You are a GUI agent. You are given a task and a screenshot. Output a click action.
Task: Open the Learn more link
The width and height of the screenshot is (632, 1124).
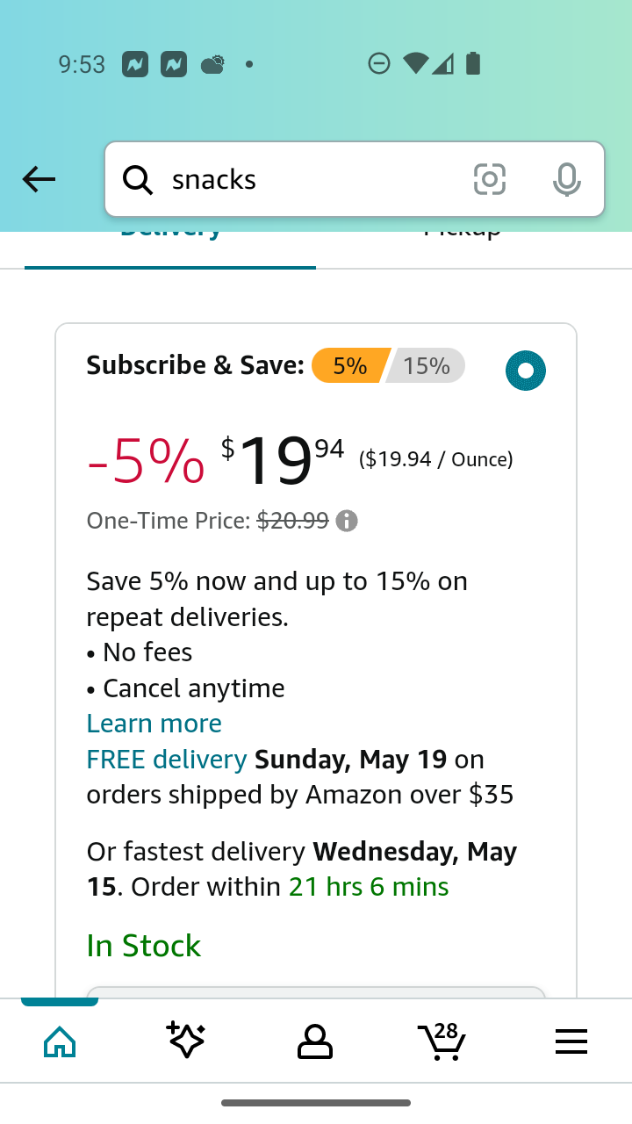[154, 723]
